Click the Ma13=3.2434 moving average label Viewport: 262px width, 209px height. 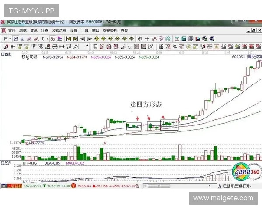(53, 57)
